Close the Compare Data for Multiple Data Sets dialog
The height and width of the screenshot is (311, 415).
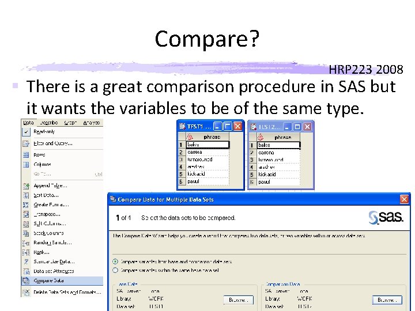[404, 199]
